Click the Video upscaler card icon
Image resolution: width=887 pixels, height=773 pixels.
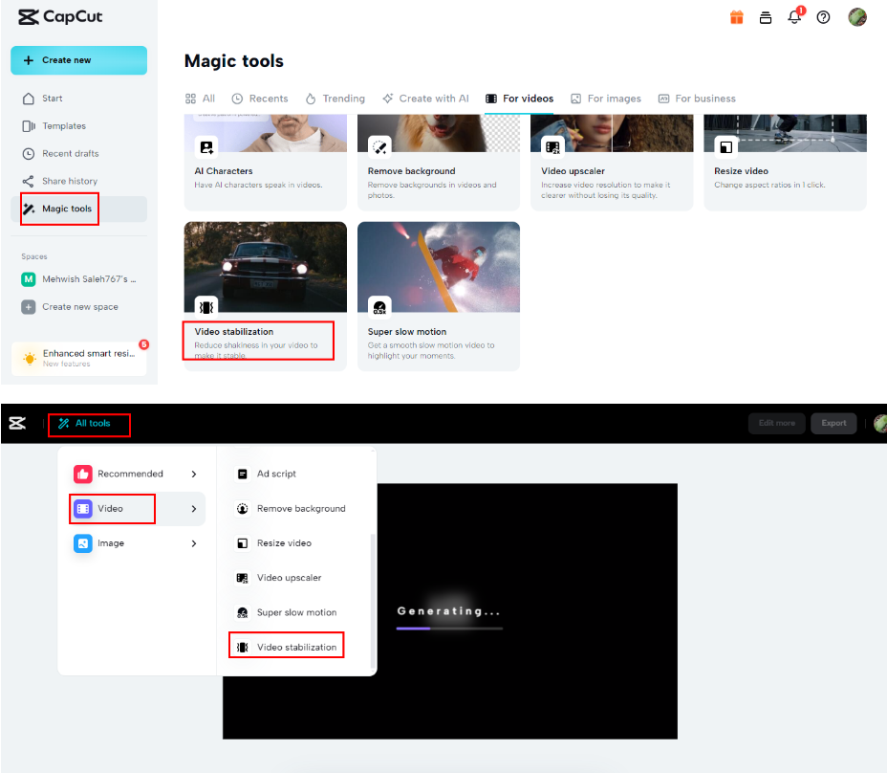click(552, 147)
